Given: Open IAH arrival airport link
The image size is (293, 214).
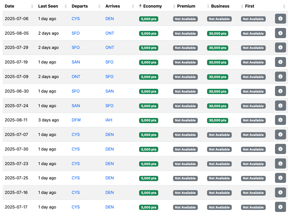Looking at the screenshot, I should coord(109,120).
